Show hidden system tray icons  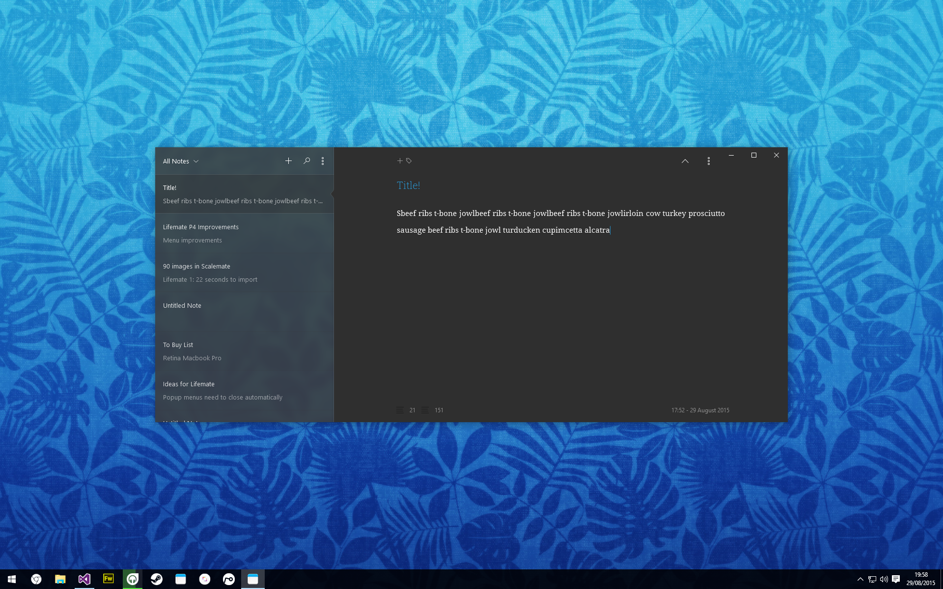pyautogui.click(x=860, y=579)
